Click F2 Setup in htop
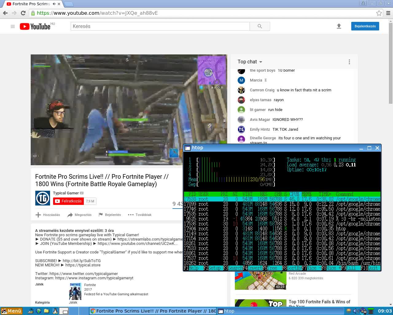 pyautogui.click(x=212, y=268)
